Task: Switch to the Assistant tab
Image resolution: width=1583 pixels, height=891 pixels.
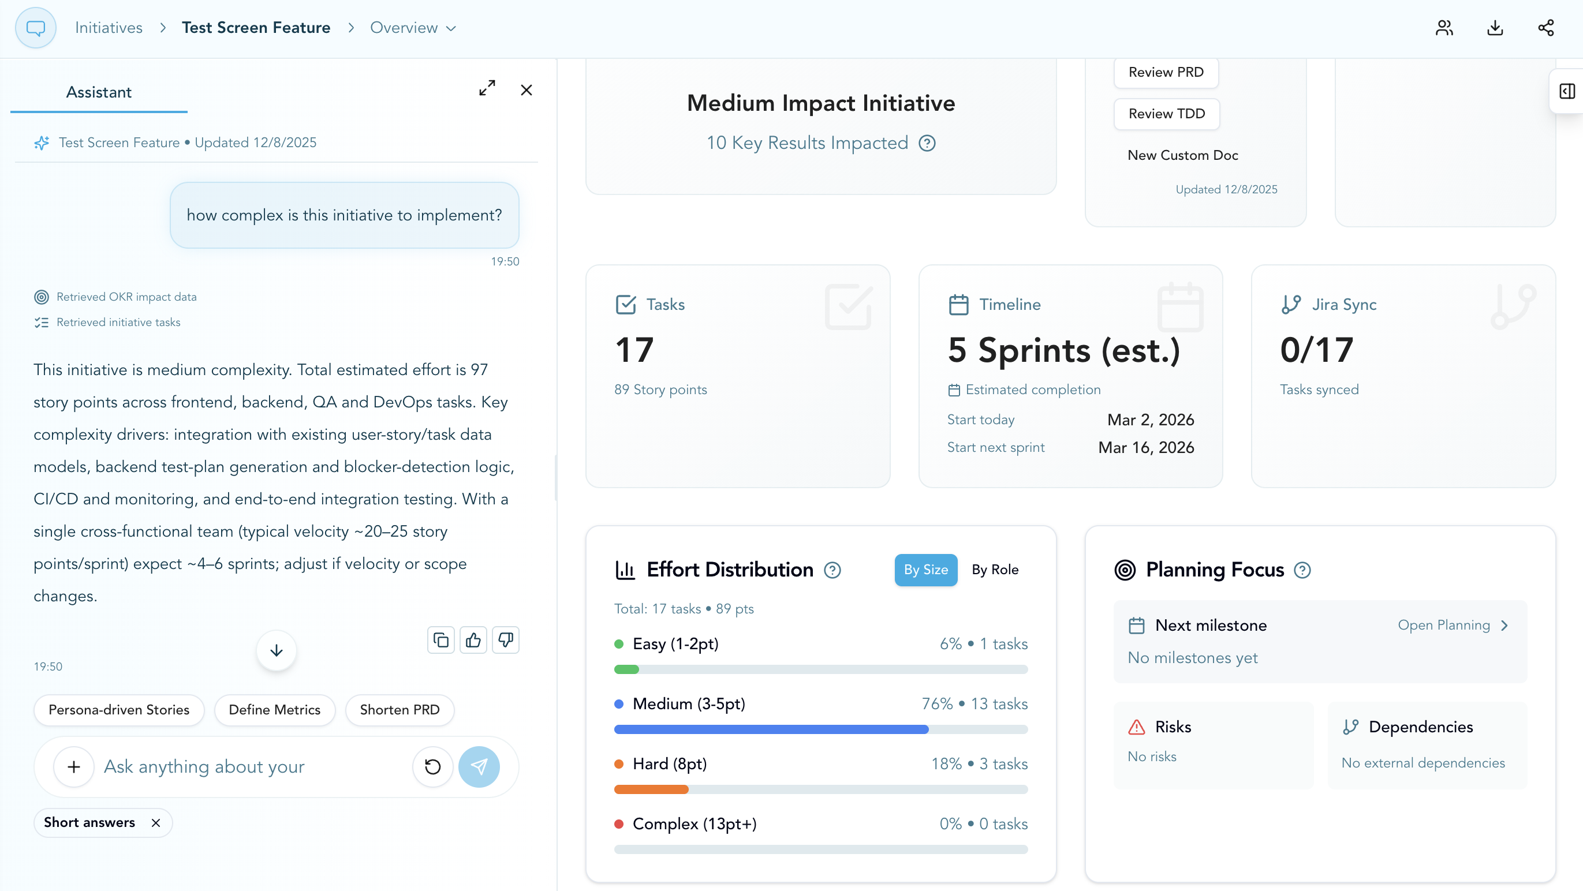Action: [99, 92]
